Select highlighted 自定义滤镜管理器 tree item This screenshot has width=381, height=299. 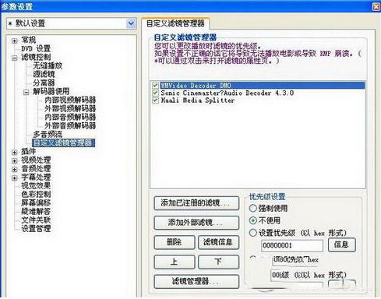click(63, 142)
